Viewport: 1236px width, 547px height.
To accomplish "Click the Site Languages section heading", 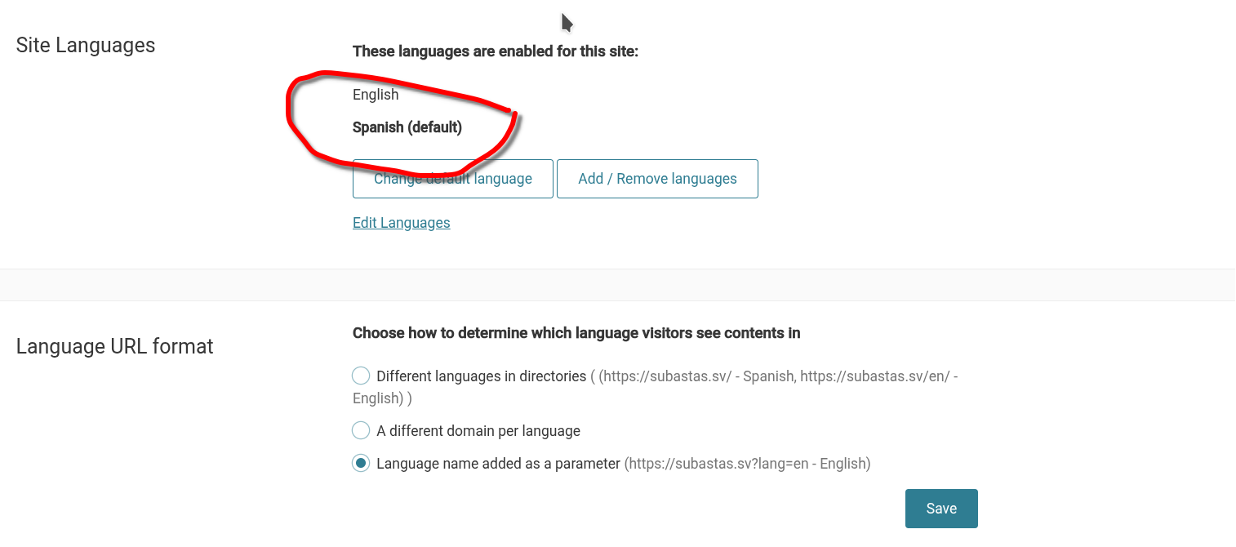I will point(86,45).
